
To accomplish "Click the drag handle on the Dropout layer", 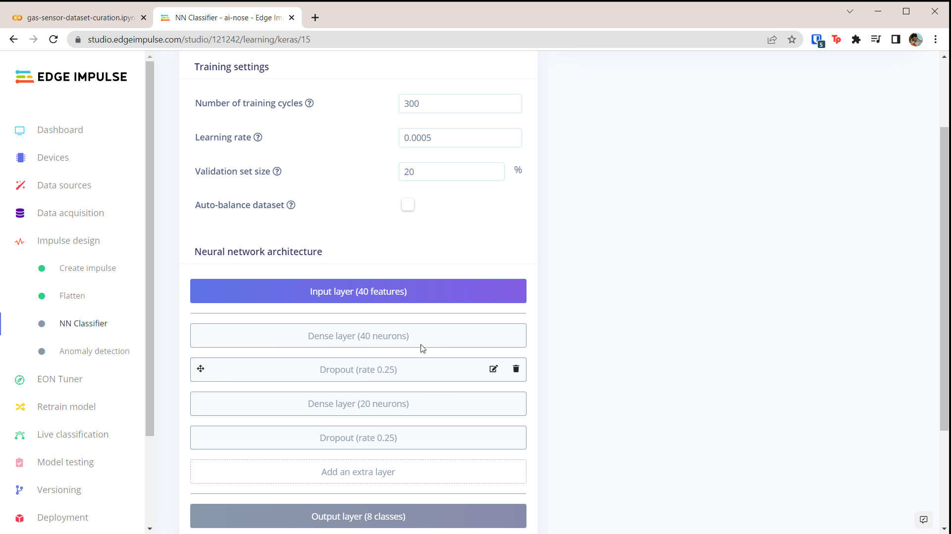I will point(200,369).
